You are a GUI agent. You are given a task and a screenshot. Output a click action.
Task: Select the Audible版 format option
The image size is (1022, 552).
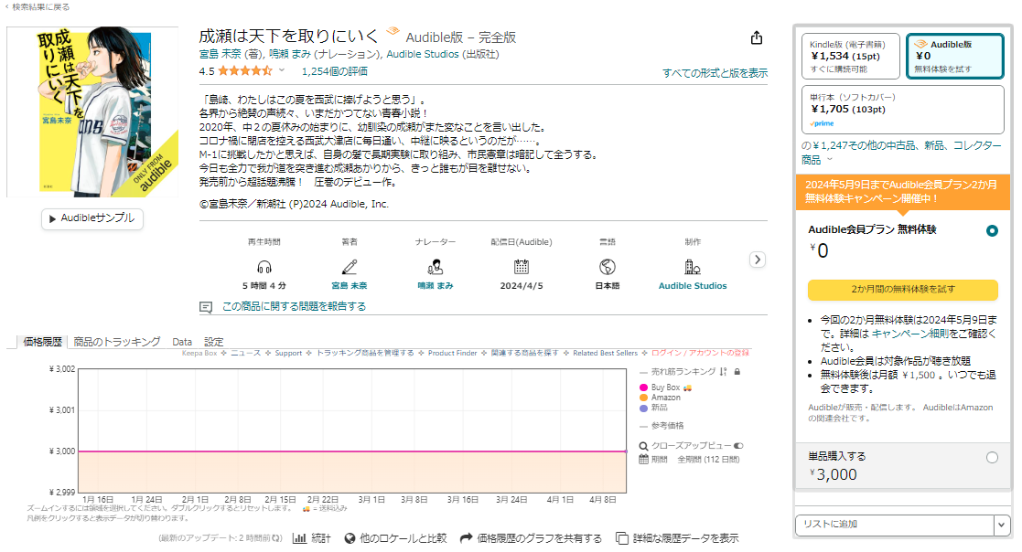pos(955,56)
